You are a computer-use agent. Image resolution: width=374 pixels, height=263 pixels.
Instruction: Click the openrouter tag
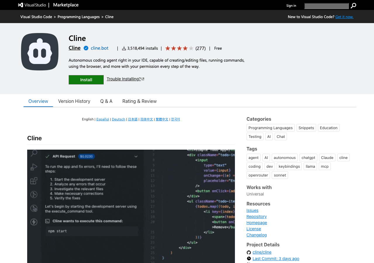coord(258,175)
